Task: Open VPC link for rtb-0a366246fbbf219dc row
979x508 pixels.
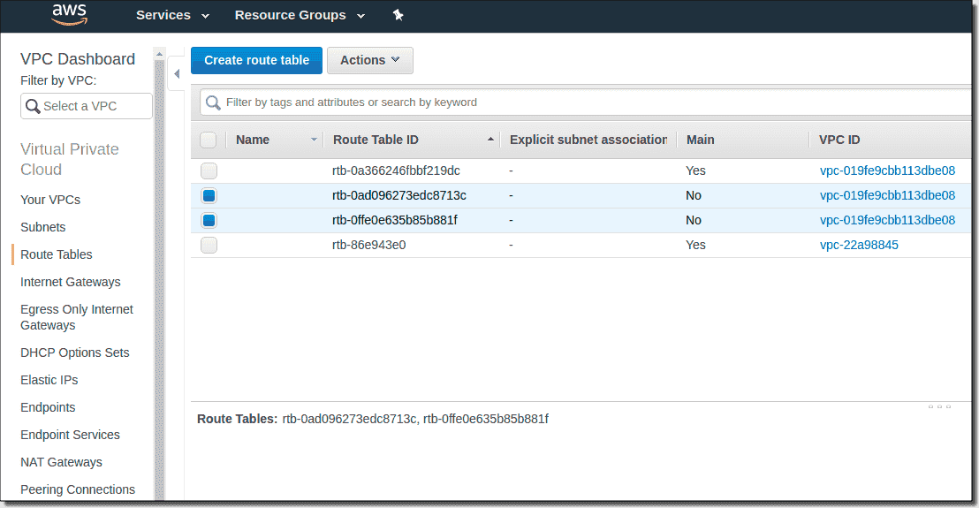Action: tap(887, 171)
